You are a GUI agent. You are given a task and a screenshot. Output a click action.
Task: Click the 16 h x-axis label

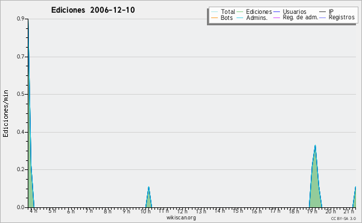click(x=256, y=211)
